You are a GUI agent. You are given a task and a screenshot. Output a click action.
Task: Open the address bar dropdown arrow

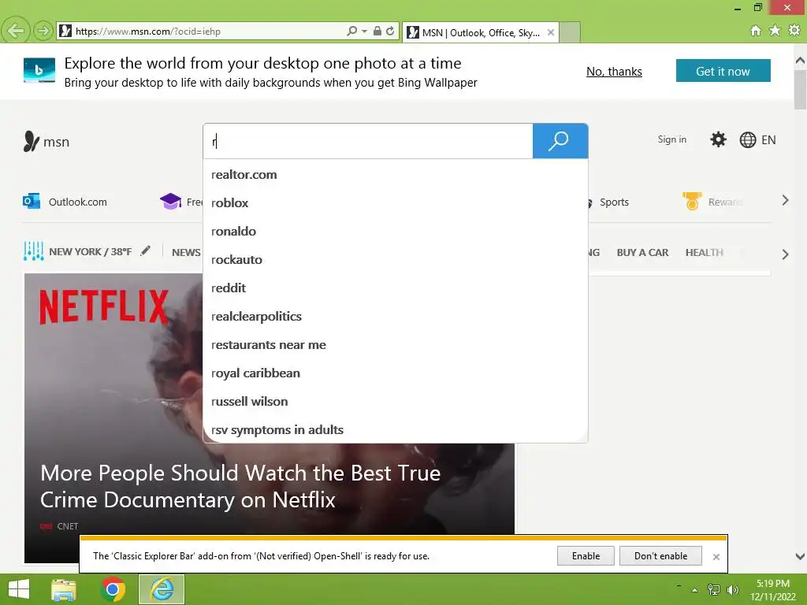click(364, 31)
